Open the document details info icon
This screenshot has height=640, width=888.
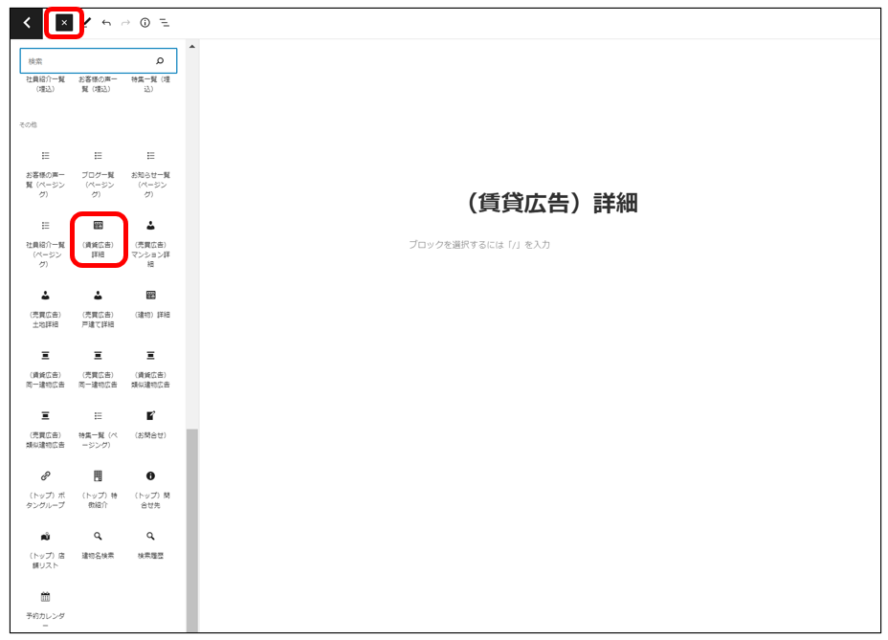144,23
